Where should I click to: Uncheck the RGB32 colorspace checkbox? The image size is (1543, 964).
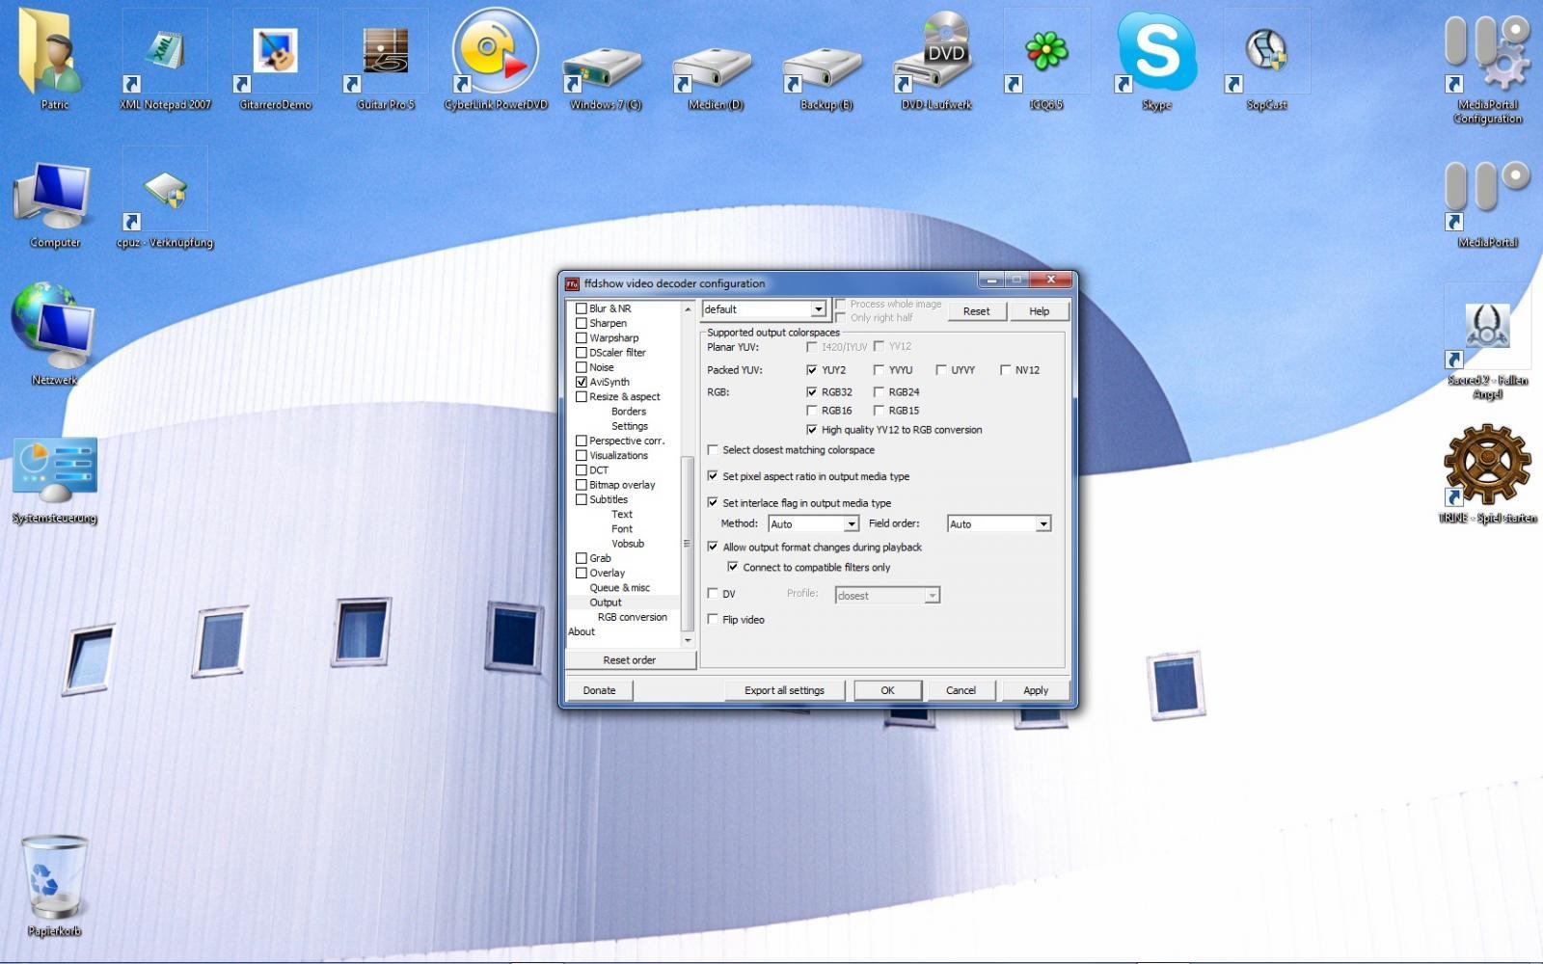point(811,392)
